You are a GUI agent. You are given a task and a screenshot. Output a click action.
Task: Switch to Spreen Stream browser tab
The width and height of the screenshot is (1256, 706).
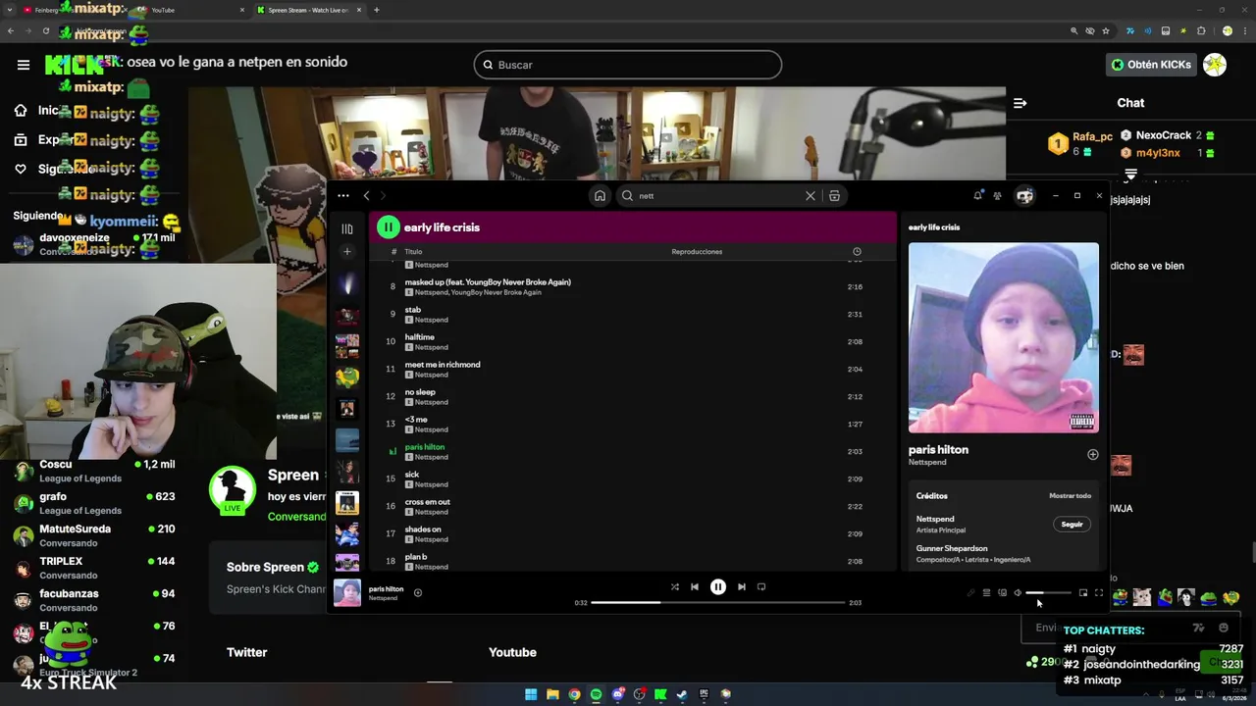coord(308,10)
